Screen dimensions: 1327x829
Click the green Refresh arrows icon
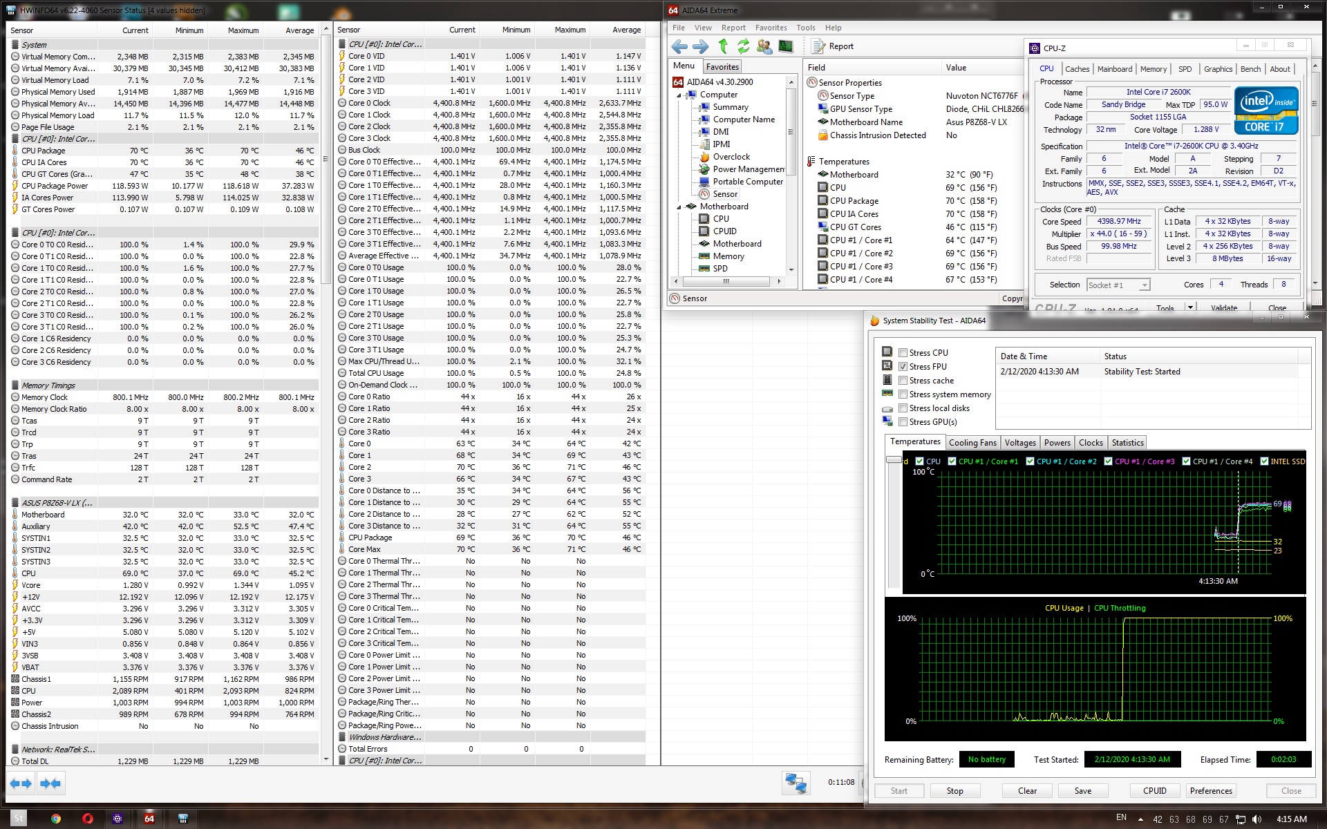coord(744,46)
